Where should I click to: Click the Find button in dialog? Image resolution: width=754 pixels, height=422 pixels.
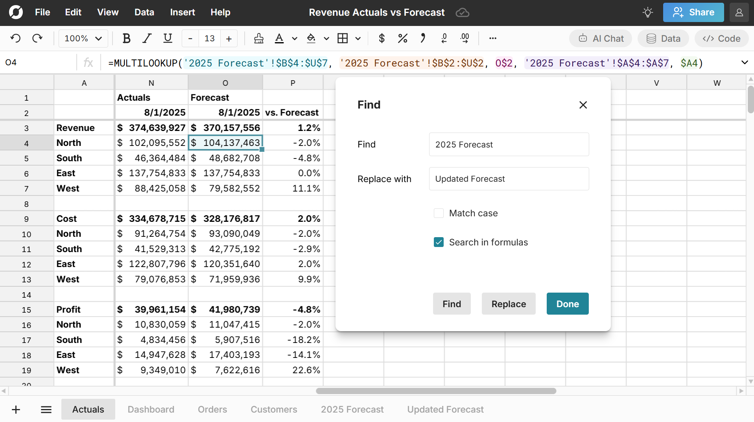tap(452, 304)
